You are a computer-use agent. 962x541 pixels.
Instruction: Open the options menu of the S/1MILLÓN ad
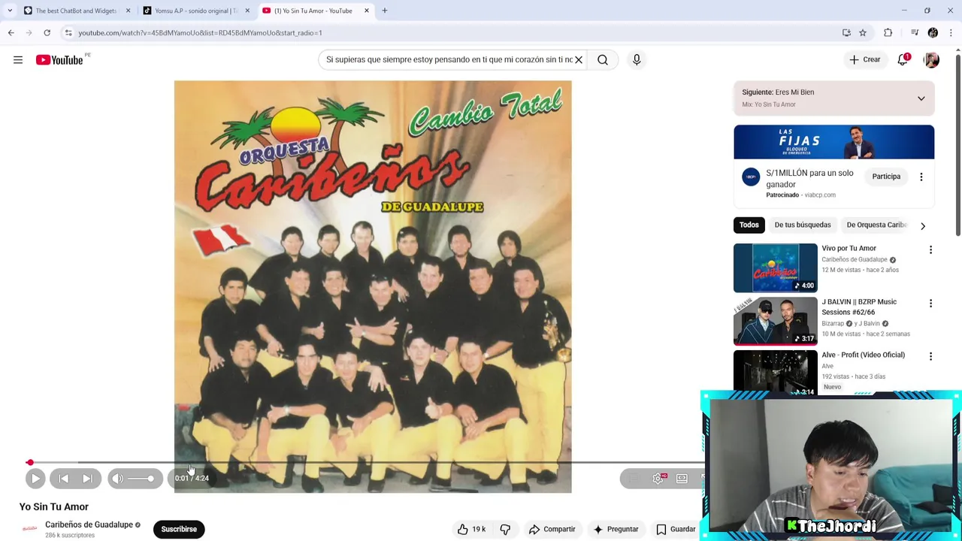pyautogui.click(x=921, y=177)
